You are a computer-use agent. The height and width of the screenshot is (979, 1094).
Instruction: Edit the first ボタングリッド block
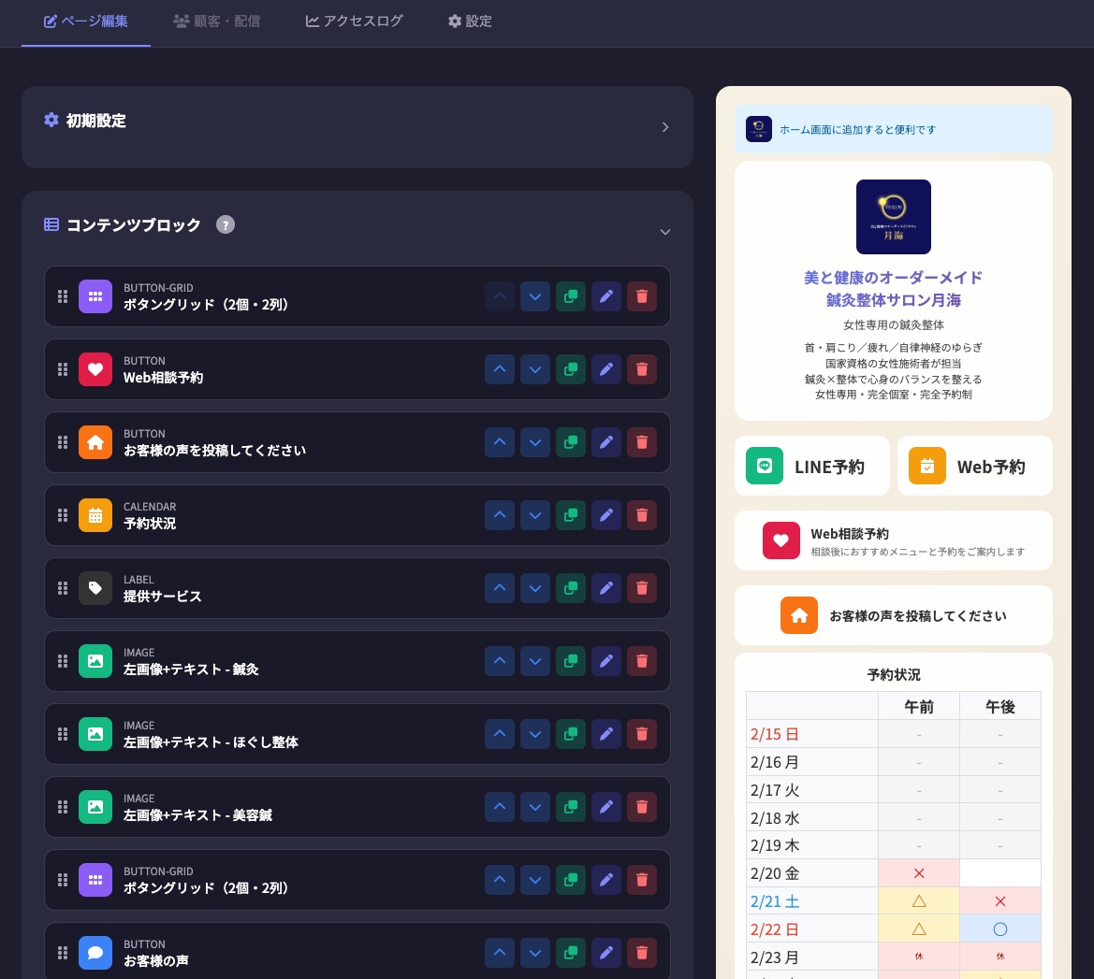tap(606, 296)
